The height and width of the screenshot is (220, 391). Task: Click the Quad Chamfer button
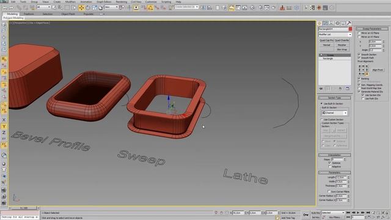coord(342,40)
